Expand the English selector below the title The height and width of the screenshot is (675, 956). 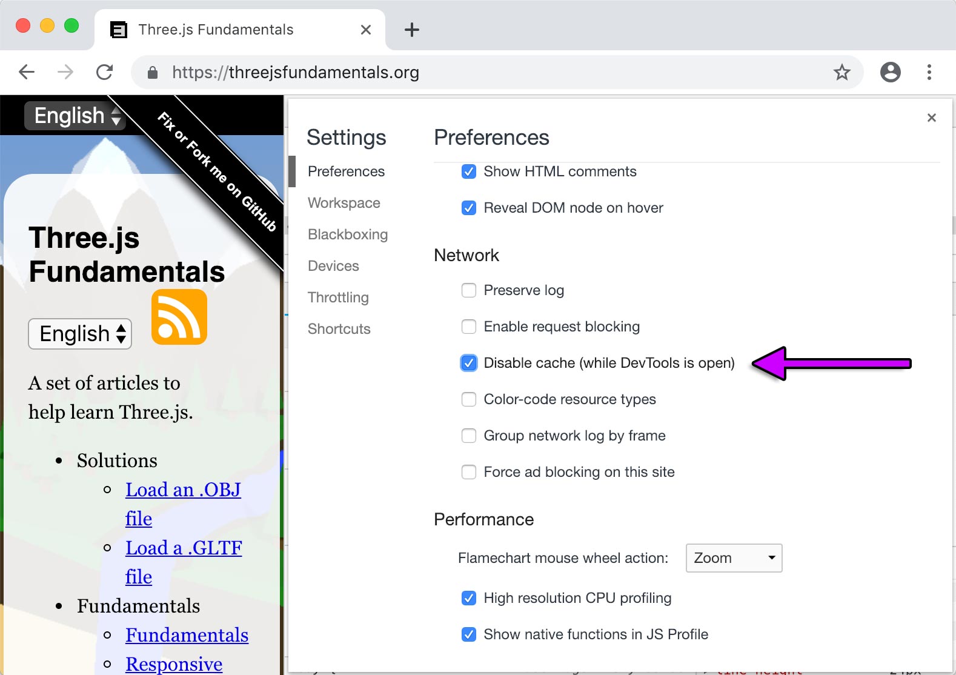[x=80, y=334]
